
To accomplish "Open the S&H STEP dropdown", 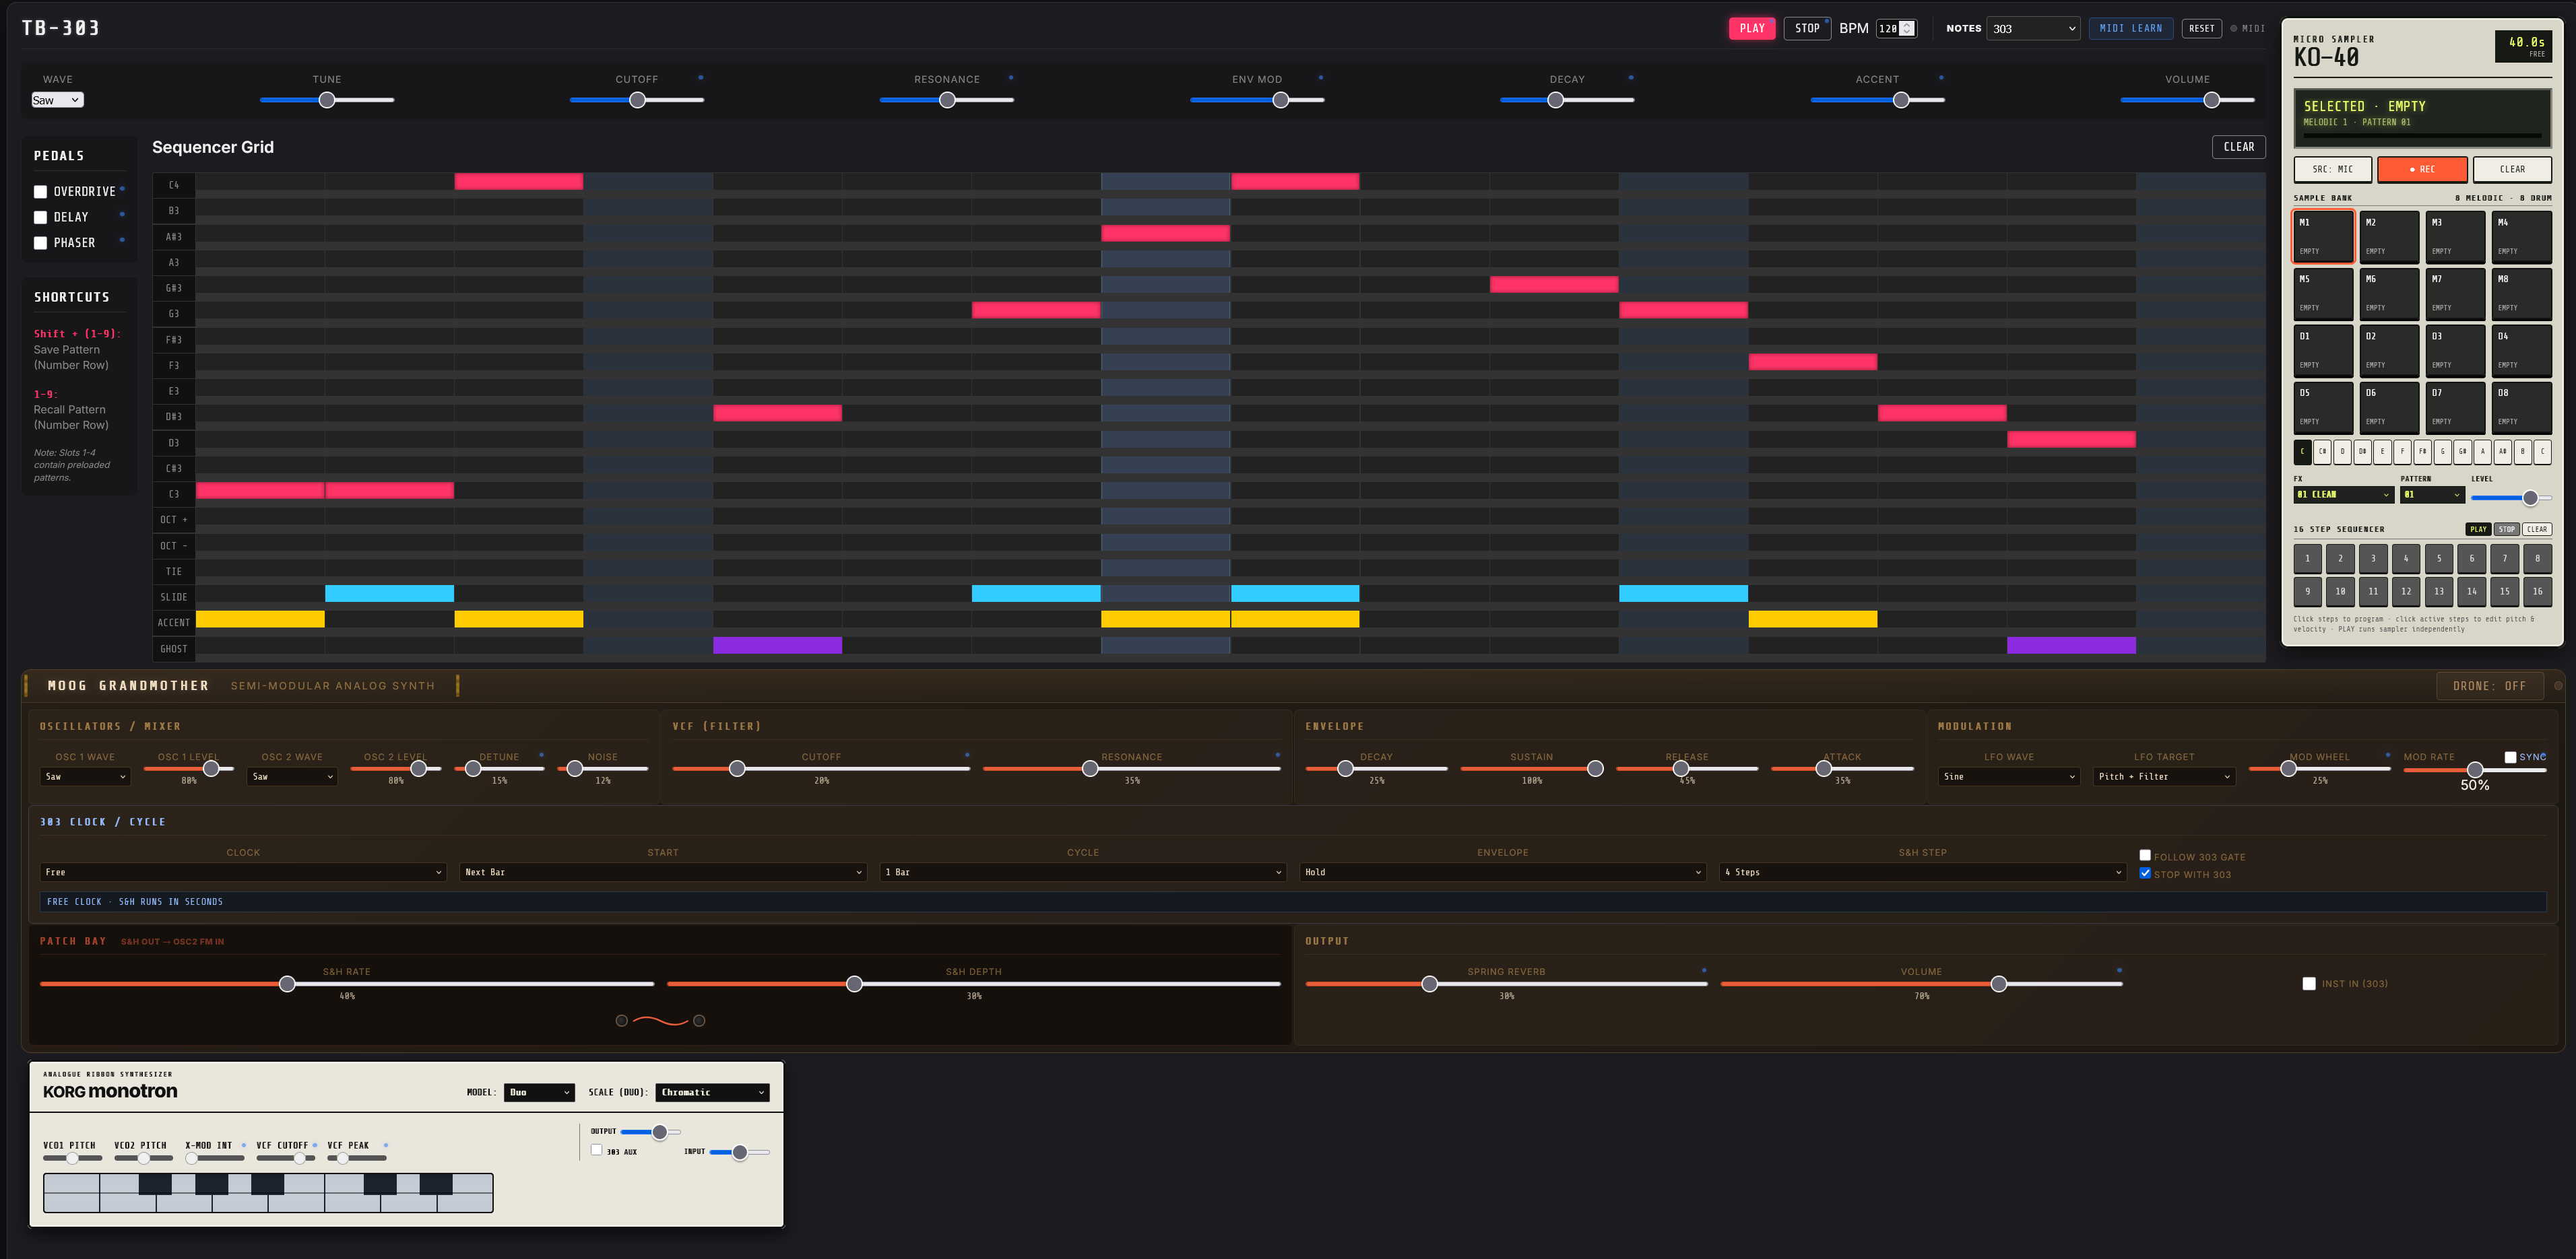I will [x=1922, y=873].
